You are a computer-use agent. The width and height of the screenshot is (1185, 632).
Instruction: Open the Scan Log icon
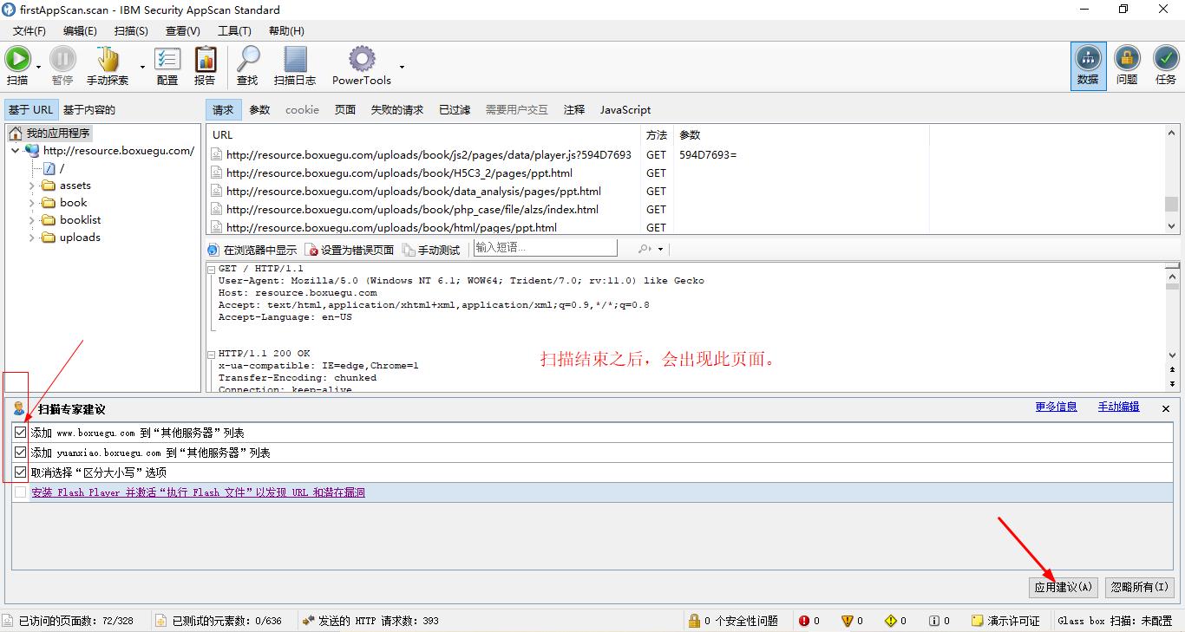point(295,59)
